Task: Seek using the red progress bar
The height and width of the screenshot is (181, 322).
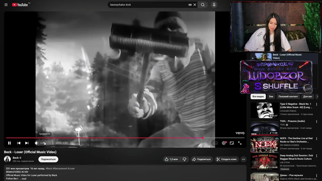Action: click(x=125, y=138)
